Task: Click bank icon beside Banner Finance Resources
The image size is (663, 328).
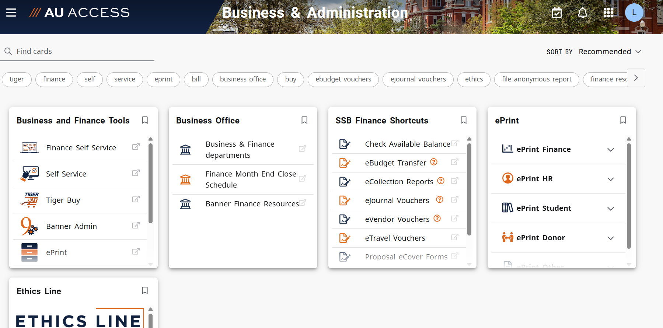Action: 185,204
